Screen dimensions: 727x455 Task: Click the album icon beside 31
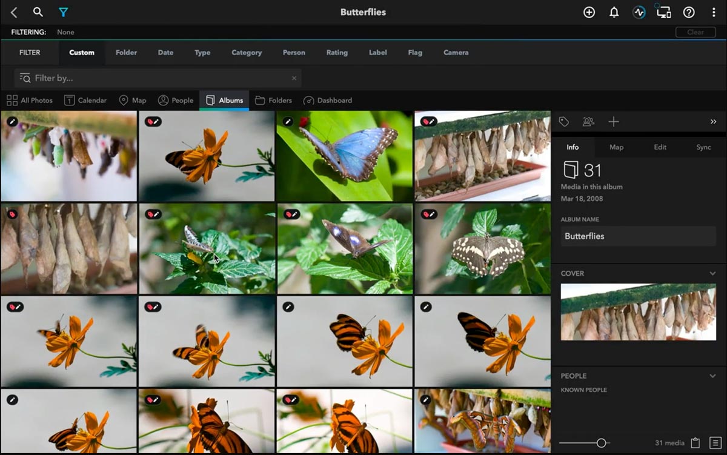570,170
